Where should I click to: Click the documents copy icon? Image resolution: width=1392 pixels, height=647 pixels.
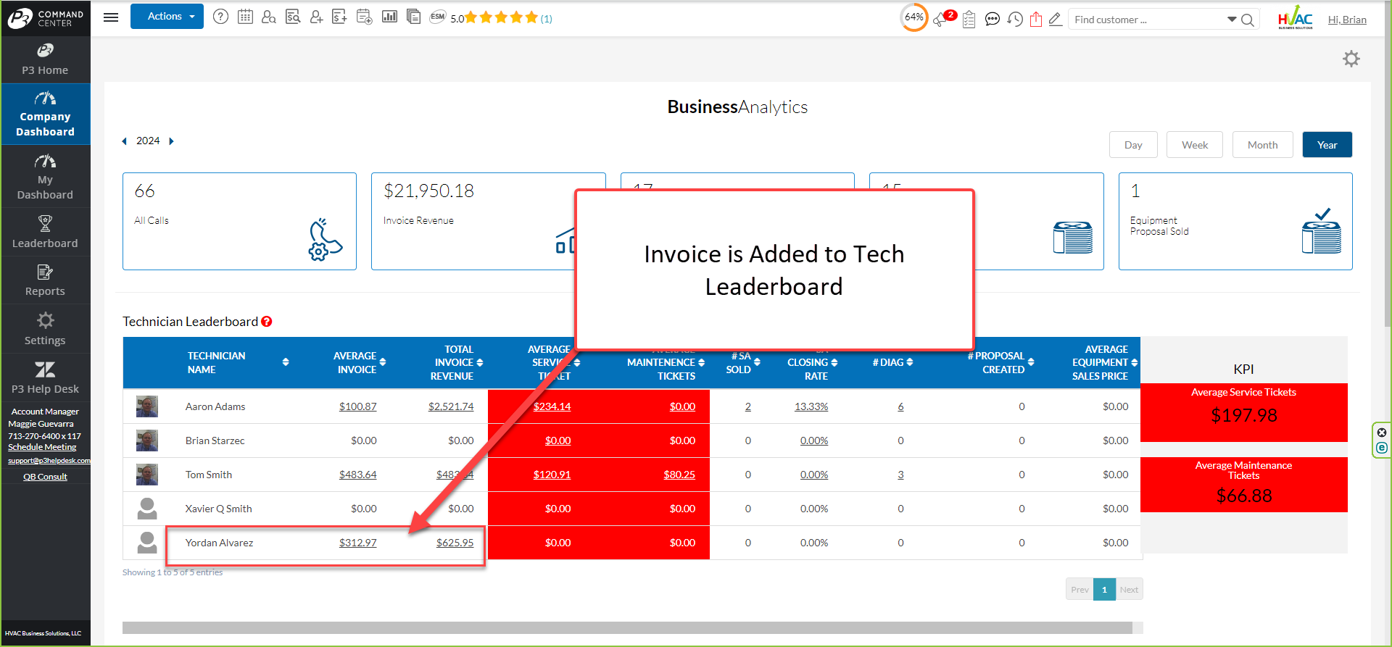414,17
